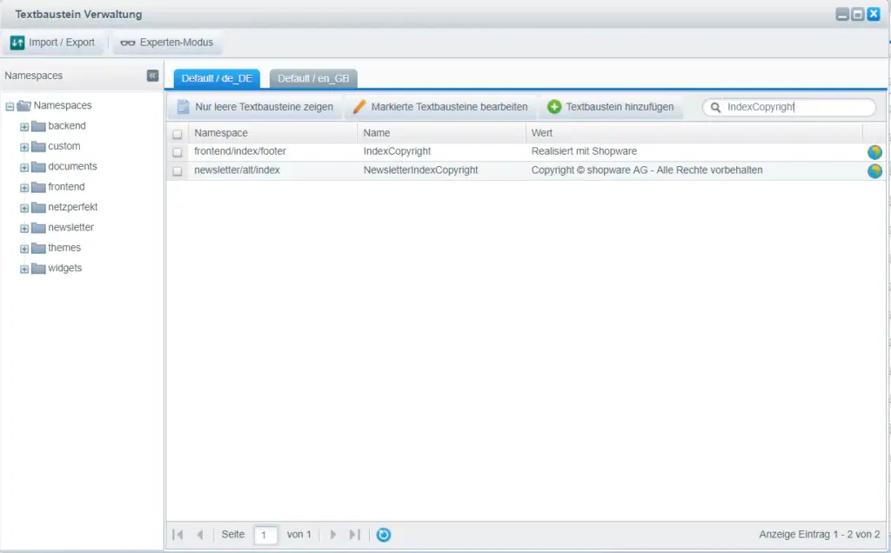Toggle the select-all header checkbox
Image resolution: width=891 pixels, height=553 pixels.
coord(178,134)
